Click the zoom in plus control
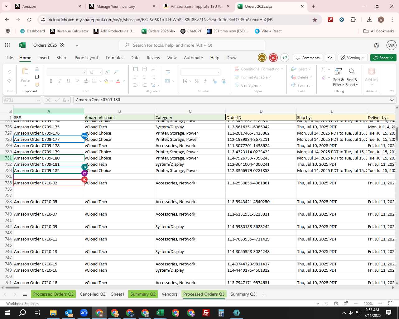 tap(380, 303)
